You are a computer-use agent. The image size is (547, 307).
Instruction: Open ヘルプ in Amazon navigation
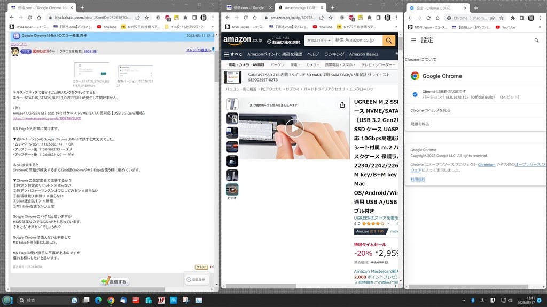[x=313, y=54]
